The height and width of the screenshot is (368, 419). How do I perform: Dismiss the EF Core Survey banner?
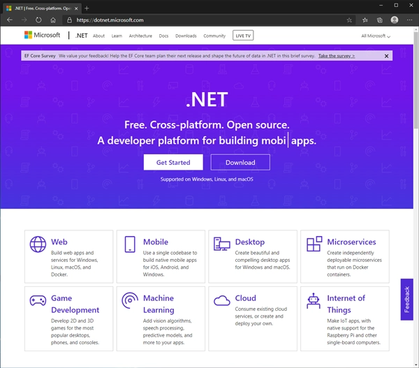pyautogui.click(x=386, y=56)
